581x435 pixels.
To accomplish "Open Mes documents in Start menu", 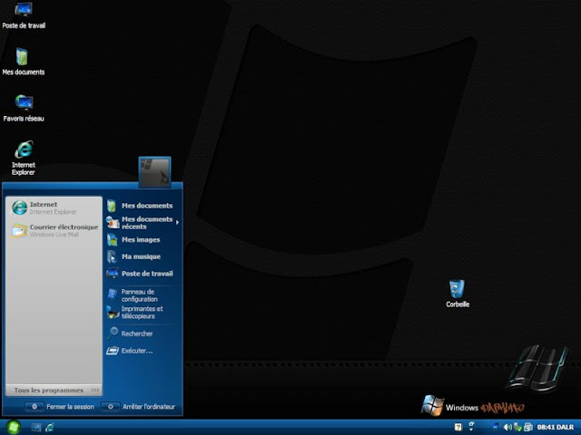I will pos(143,206).
